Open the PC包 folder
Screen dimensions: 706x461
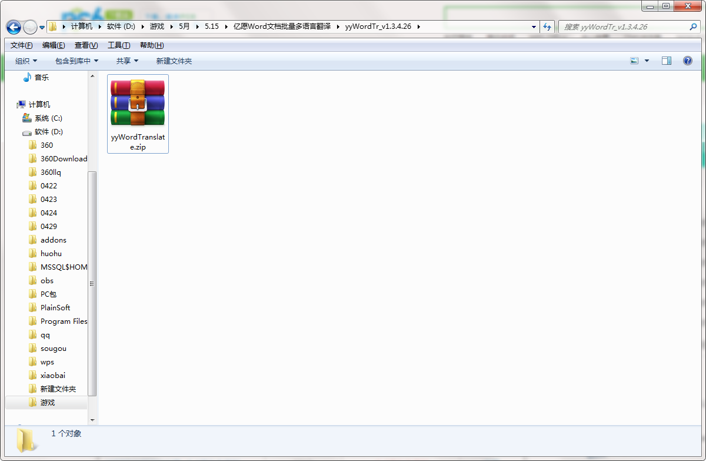(48, 294)
